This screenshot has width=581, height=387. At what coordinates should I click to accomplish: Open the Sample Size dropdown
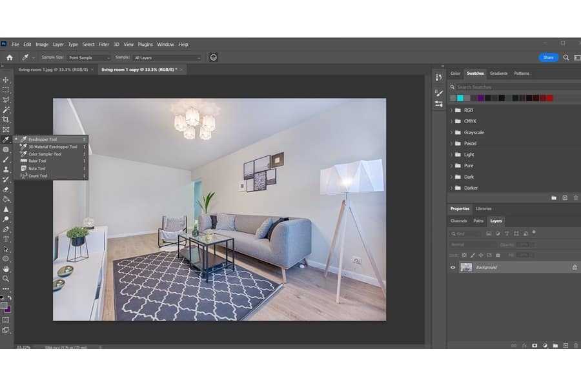coord(89,58)
